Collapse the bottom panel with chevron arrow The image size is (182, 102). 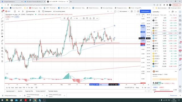click(146, 91)
